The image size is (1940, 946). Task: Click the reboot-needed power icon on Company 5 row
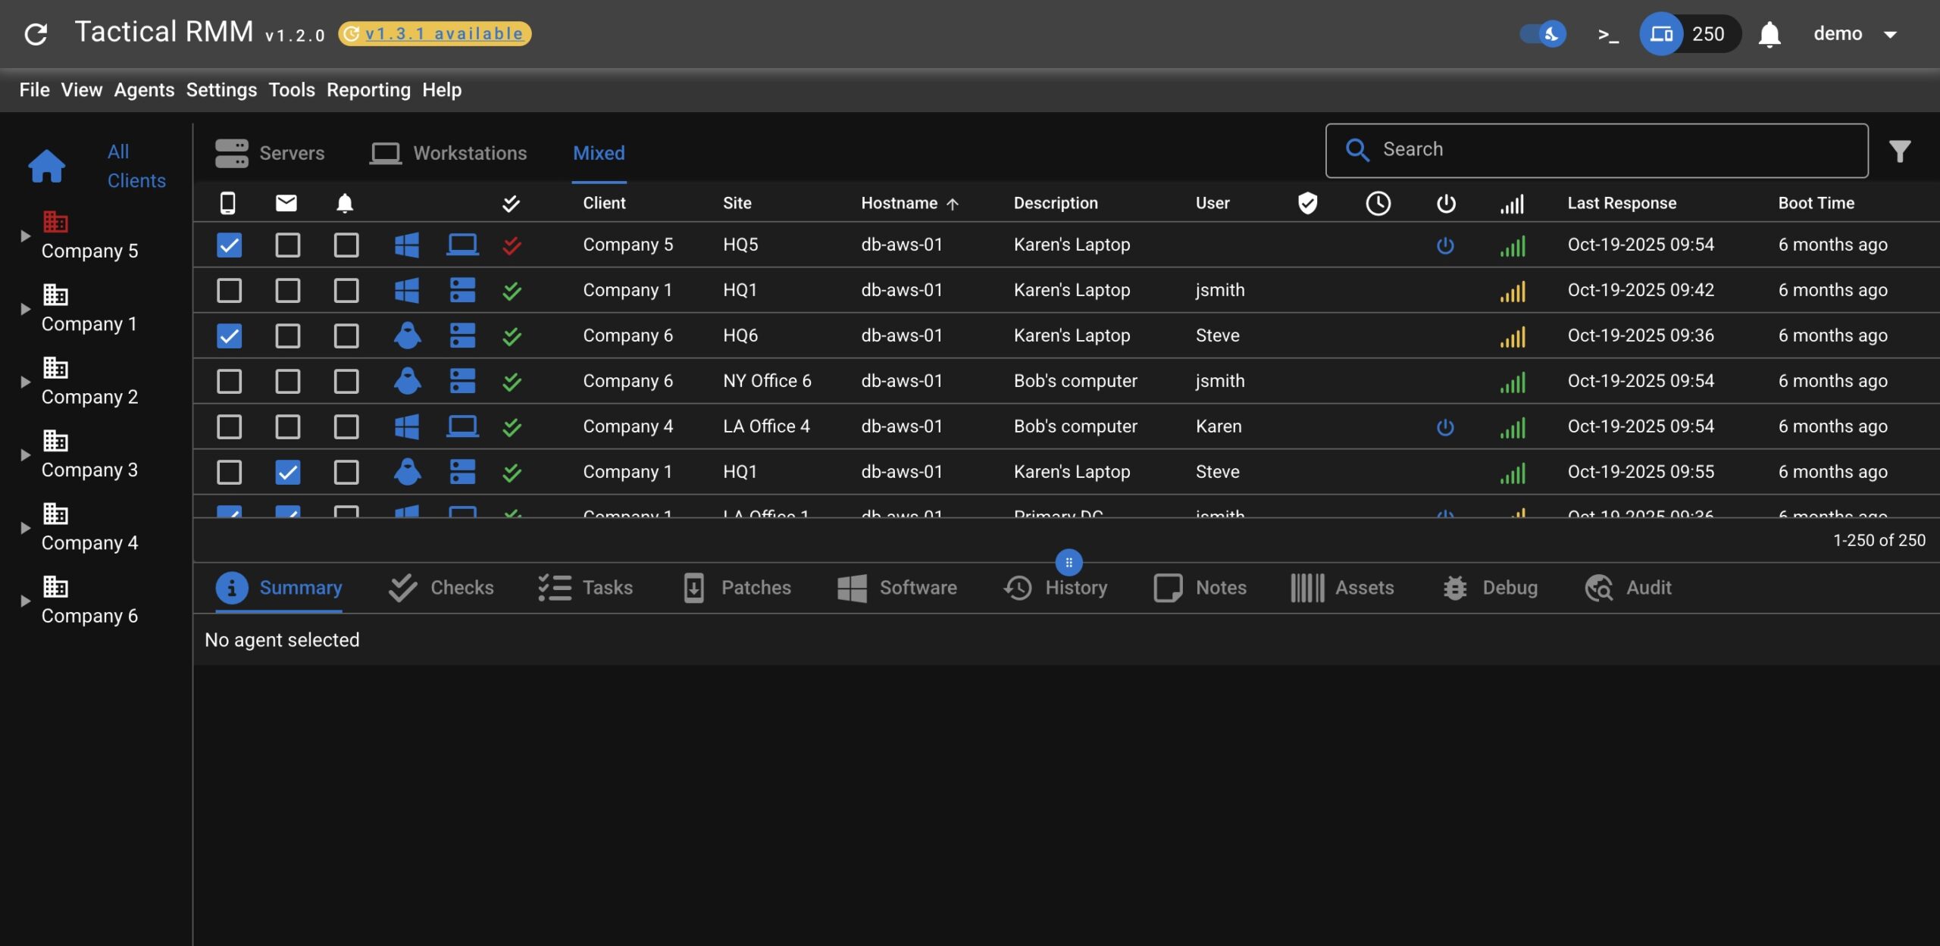(x=1445, y=245)
